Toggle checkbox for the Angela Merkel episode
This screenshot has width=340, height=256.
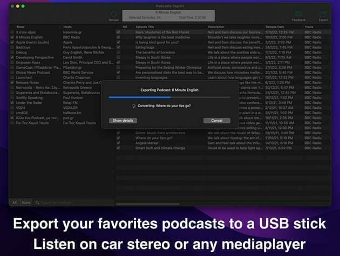(x=118, y=143)
